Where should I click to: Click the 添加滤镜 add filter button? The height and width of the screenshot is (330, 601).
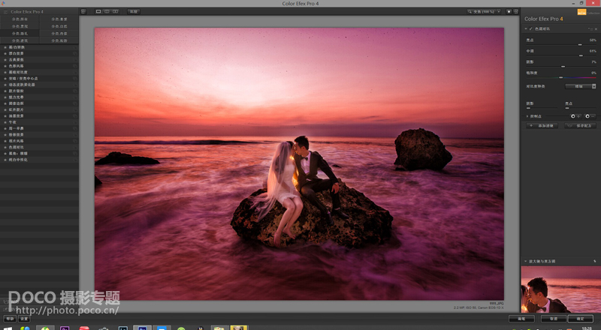(x=542, y=125)
